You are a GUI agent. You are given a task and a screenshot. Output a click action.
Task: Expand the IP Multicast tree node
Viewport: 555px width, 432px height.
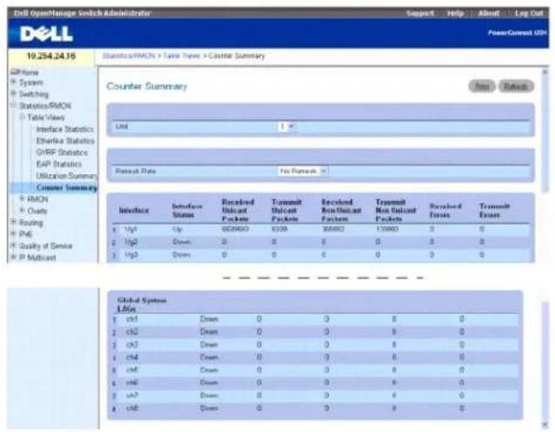click(x=14, y=257)
